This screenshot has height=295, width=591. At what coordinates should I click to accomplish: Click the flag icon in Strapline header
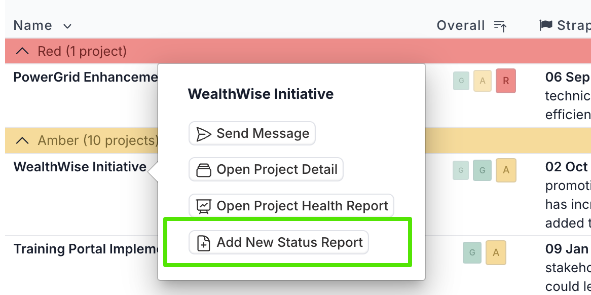click(x=546, y=25)
